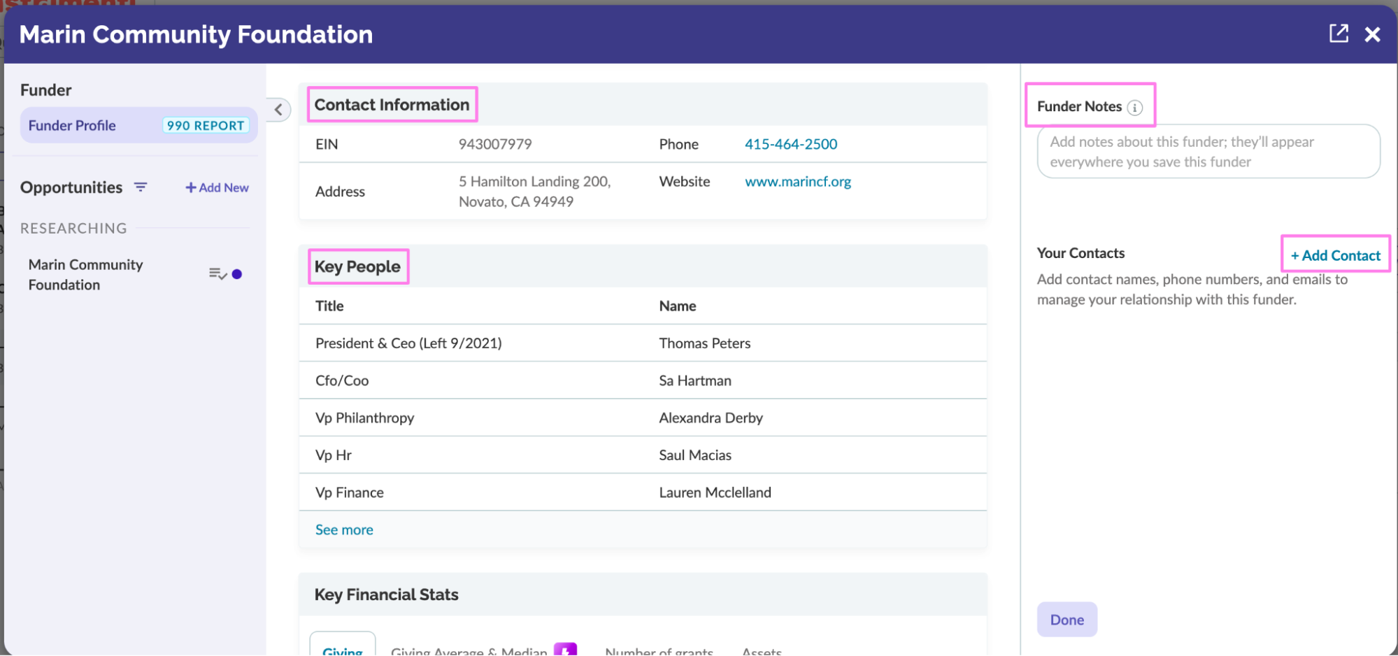The image size is (1398, 656).
Task: Click the Name column header
Action: pyautogui.click(x=678, y=306)
